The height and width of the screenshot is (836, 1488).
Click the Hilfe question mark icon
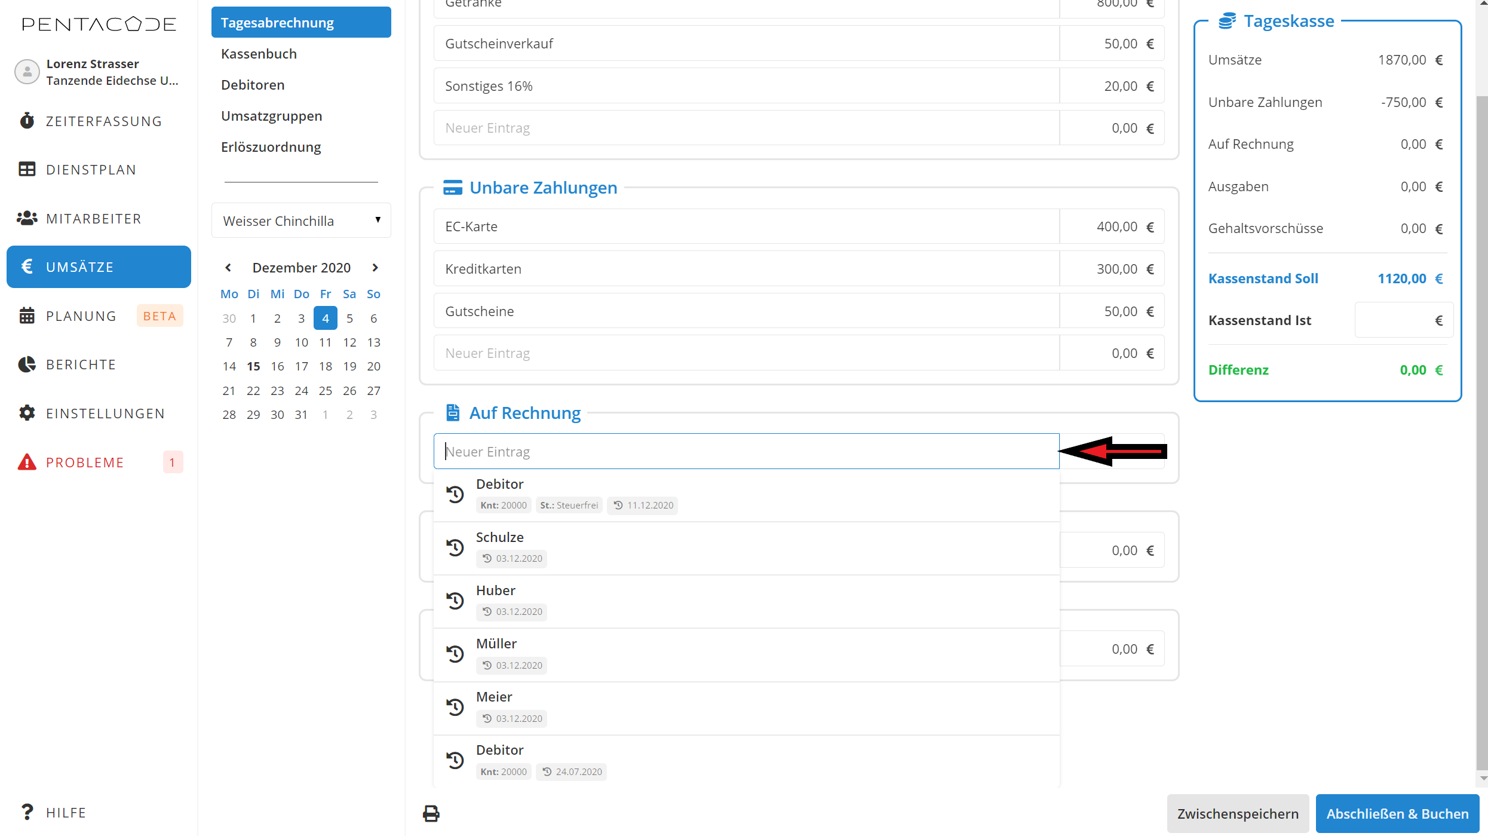(x=27, y=812)
